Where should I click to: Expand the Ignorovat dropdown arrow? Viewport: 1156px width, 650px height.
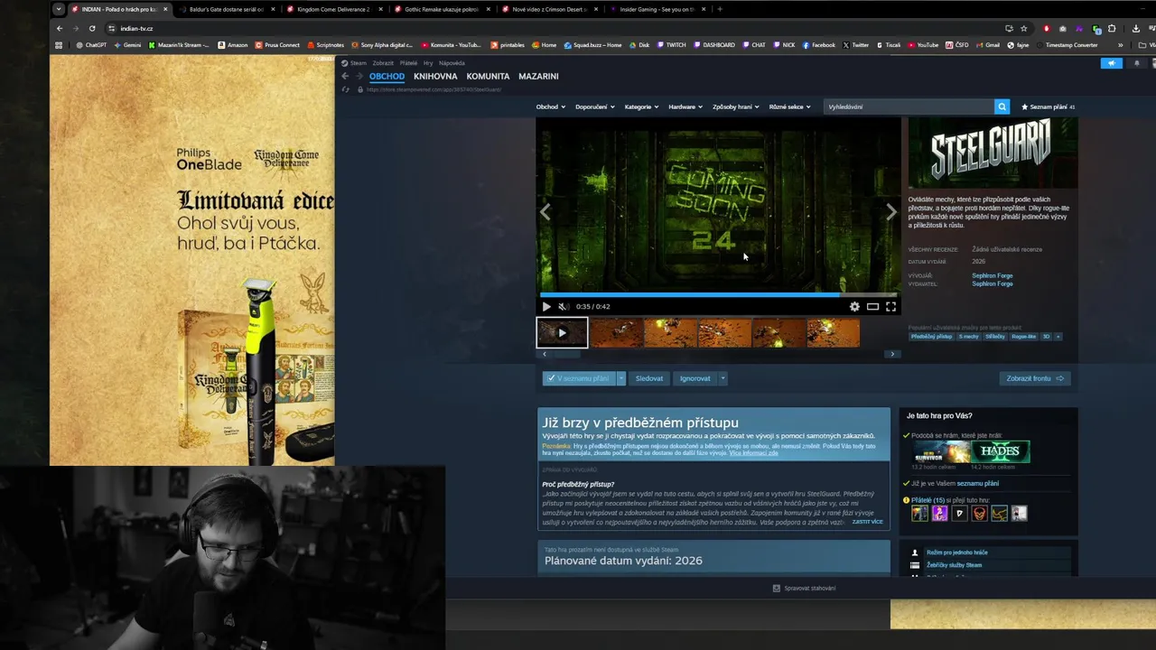(x=722, y=378)
